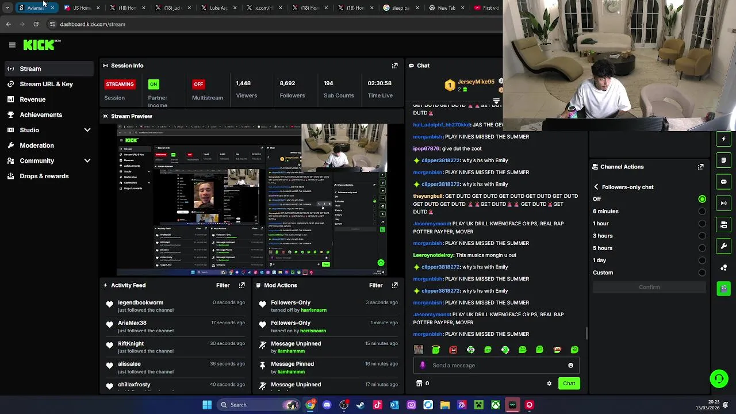
Task: Open the browser tab list dropdown
Action: (x=8, y=7)
